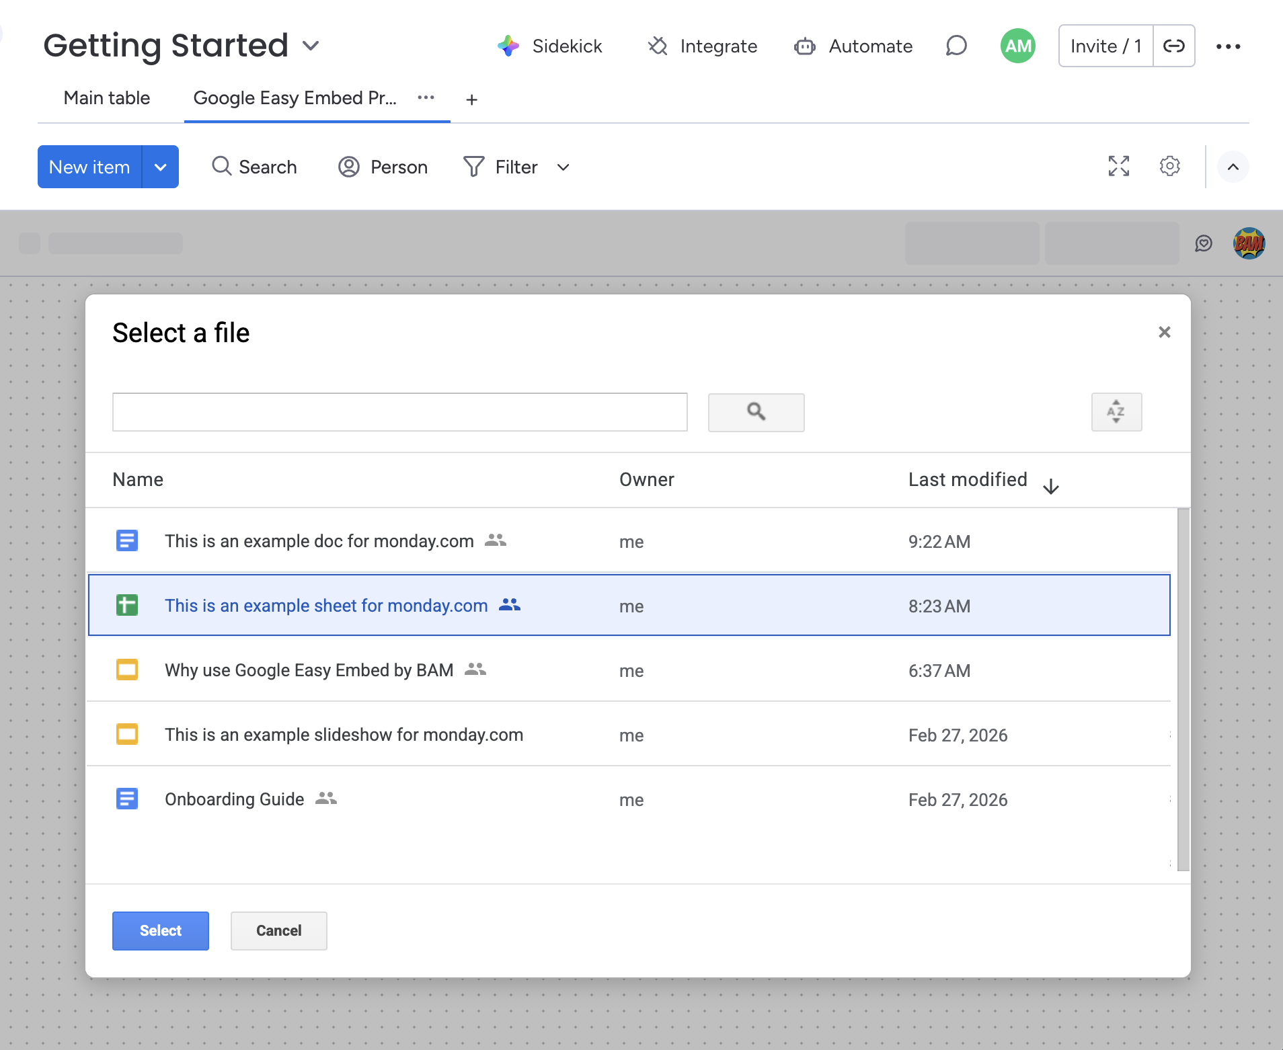1283x1050 pixels.
Task: Toggle A-Z alphabetical sorting
Action: click(1116, 412)
